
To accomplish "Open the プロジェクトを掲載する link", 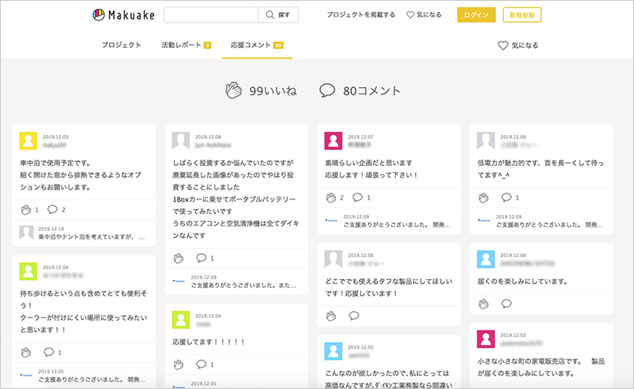I will click(361, 15).
